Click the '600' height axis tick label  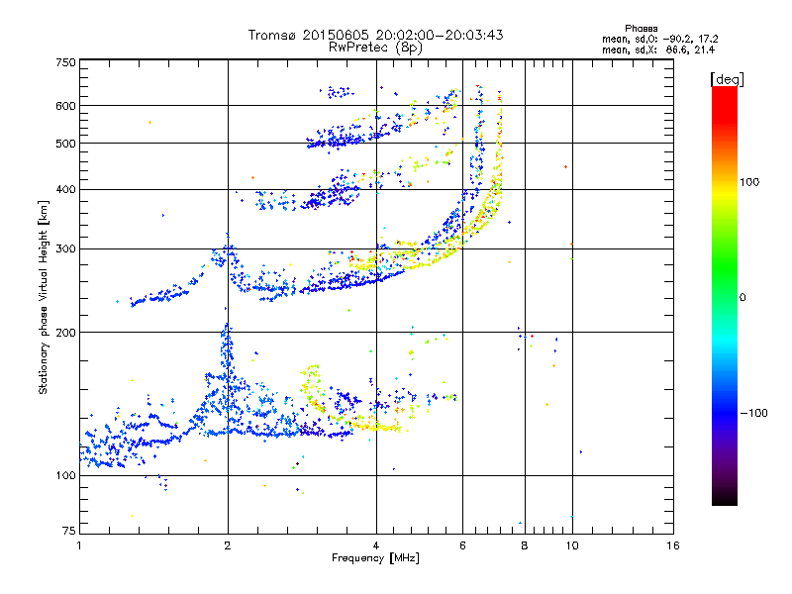(x=65, y=106)
